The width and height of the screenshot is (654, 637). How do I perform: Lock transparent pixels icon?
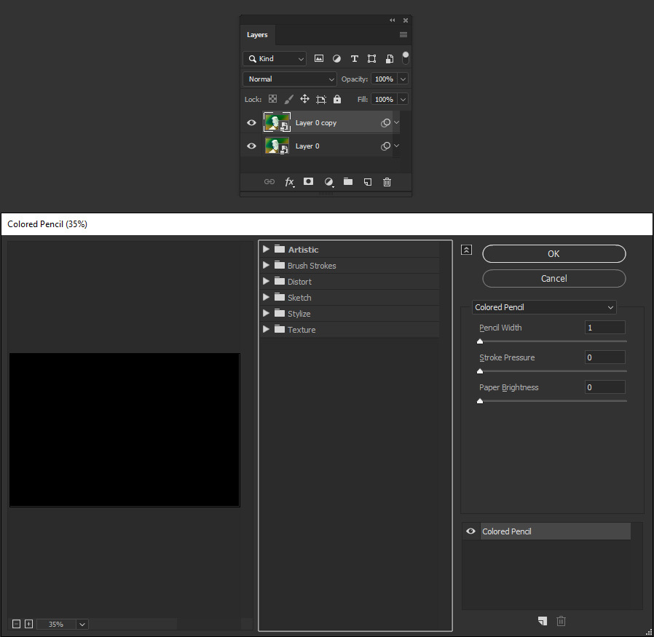pos(272,99)
